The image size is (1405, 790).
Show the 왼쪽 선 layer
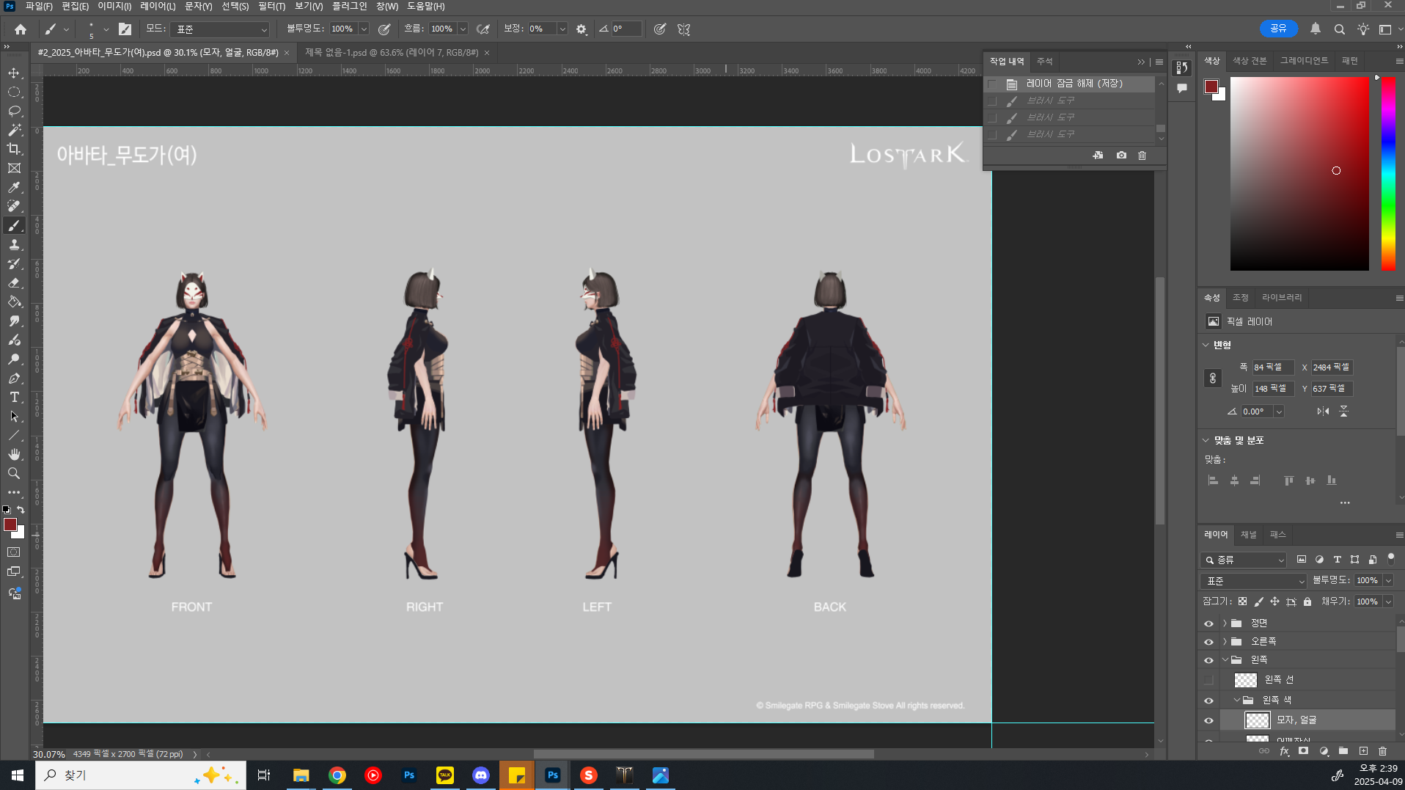1208,680
